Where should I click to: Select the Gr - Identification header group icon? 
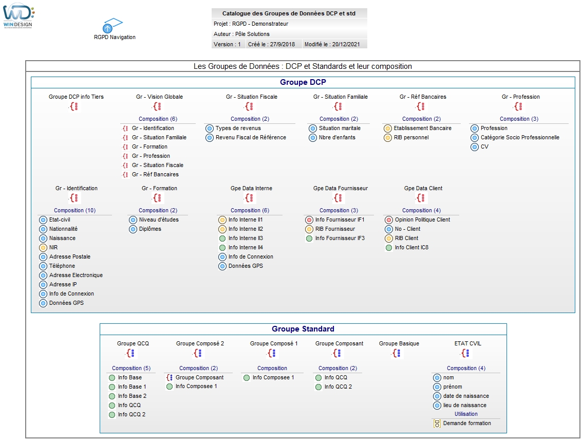click(x=74, y=198)
